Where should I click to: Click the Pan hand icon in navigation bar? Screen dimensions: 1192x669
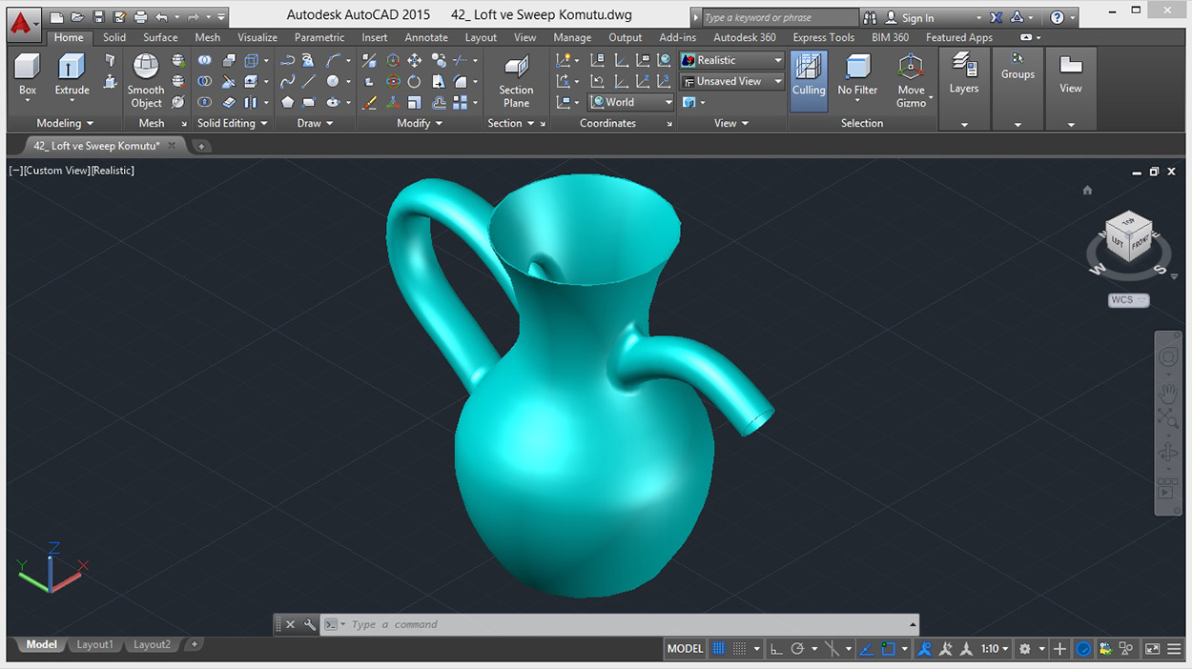point(1168,392)
